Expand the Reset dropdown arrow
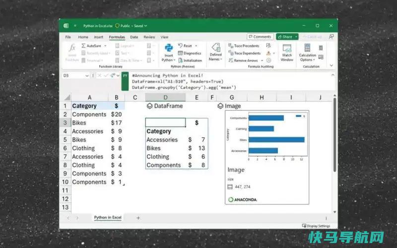Viewport: 397px width, 248px height. click(x=196, y=46)
